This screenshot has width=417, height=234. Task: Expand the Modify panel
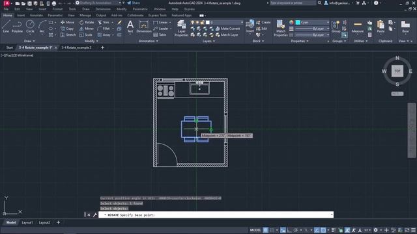[x=91, y=41]
